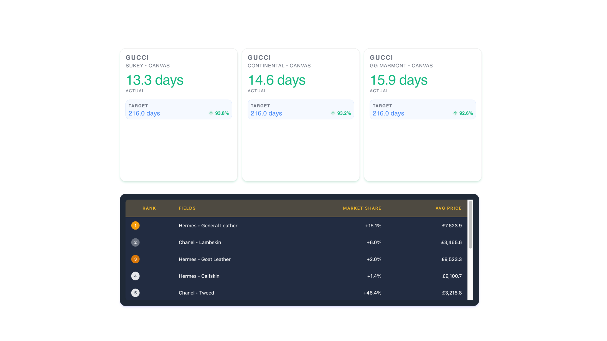Click the 216.0 days target in the GG Marmont card
The width and height of the screenshot is (607, 341).
coord(388,113)
